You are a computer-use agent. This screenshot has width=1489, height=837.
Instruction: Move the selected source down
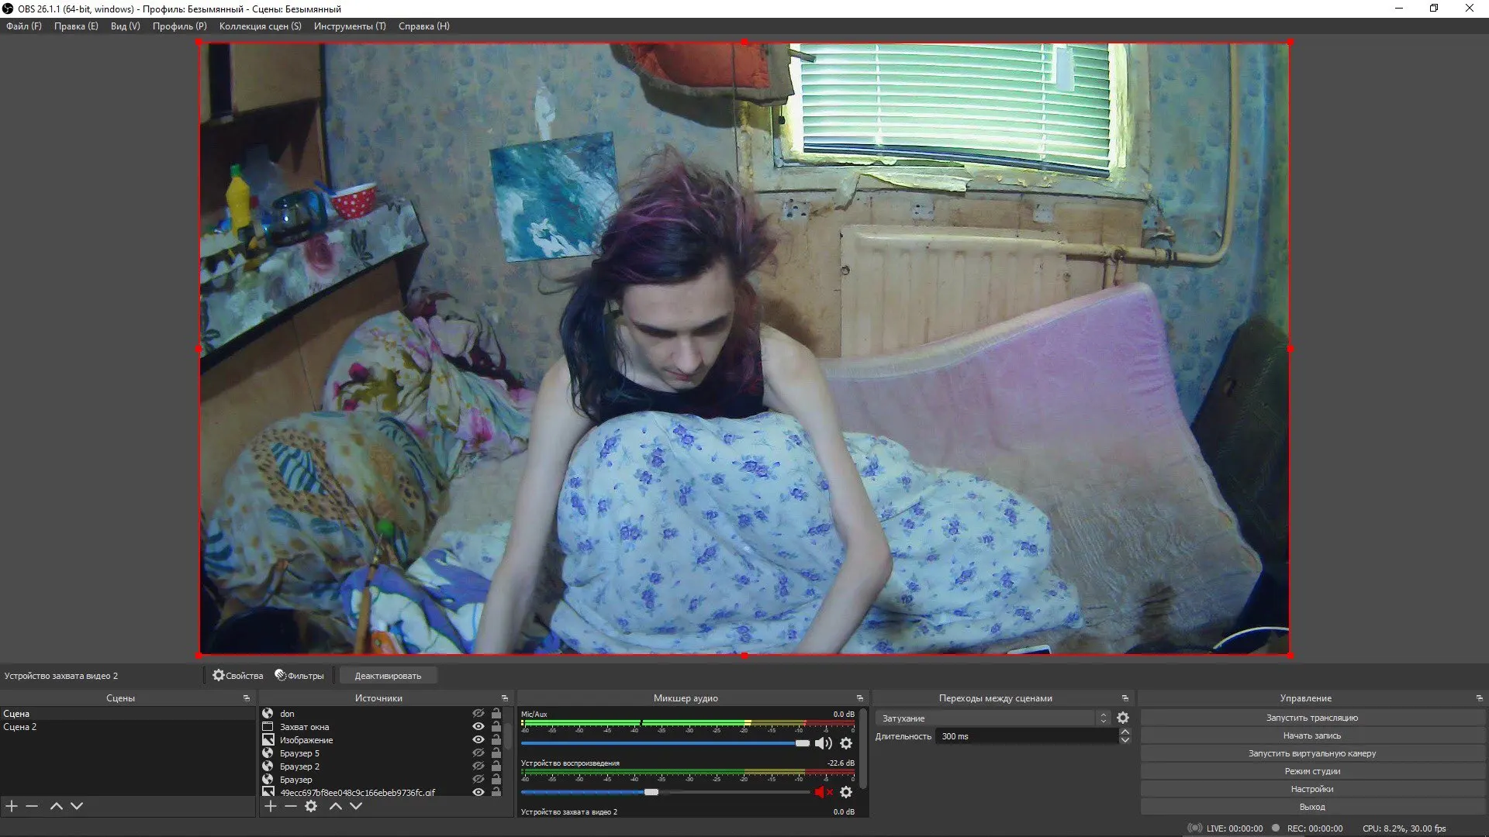point(356,807)
